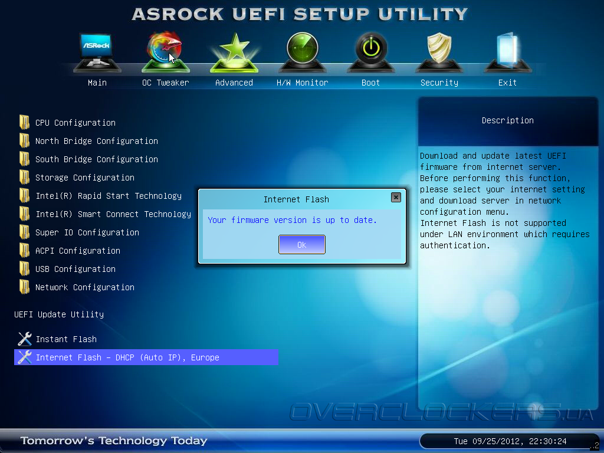Click the Internet Flash dialog title

pyautogui.click(x=296, y=199)
